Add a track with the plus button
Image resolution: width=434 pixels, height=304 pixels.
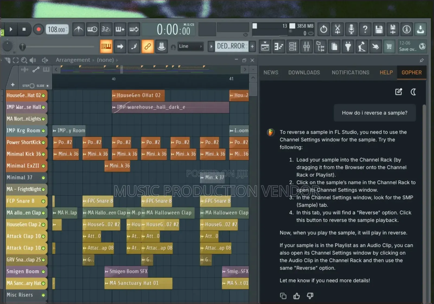pyautogui.click(x=12, y=85)
